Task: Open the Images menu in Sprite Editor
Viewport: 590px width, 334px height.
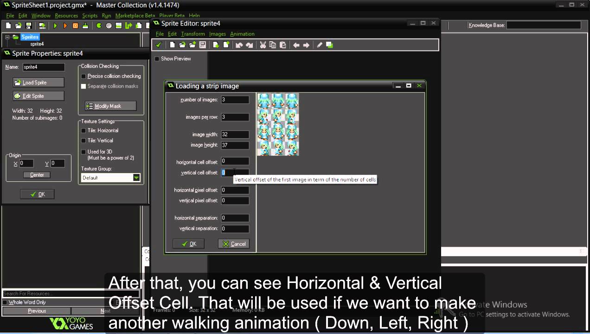Action: (218, 34)
